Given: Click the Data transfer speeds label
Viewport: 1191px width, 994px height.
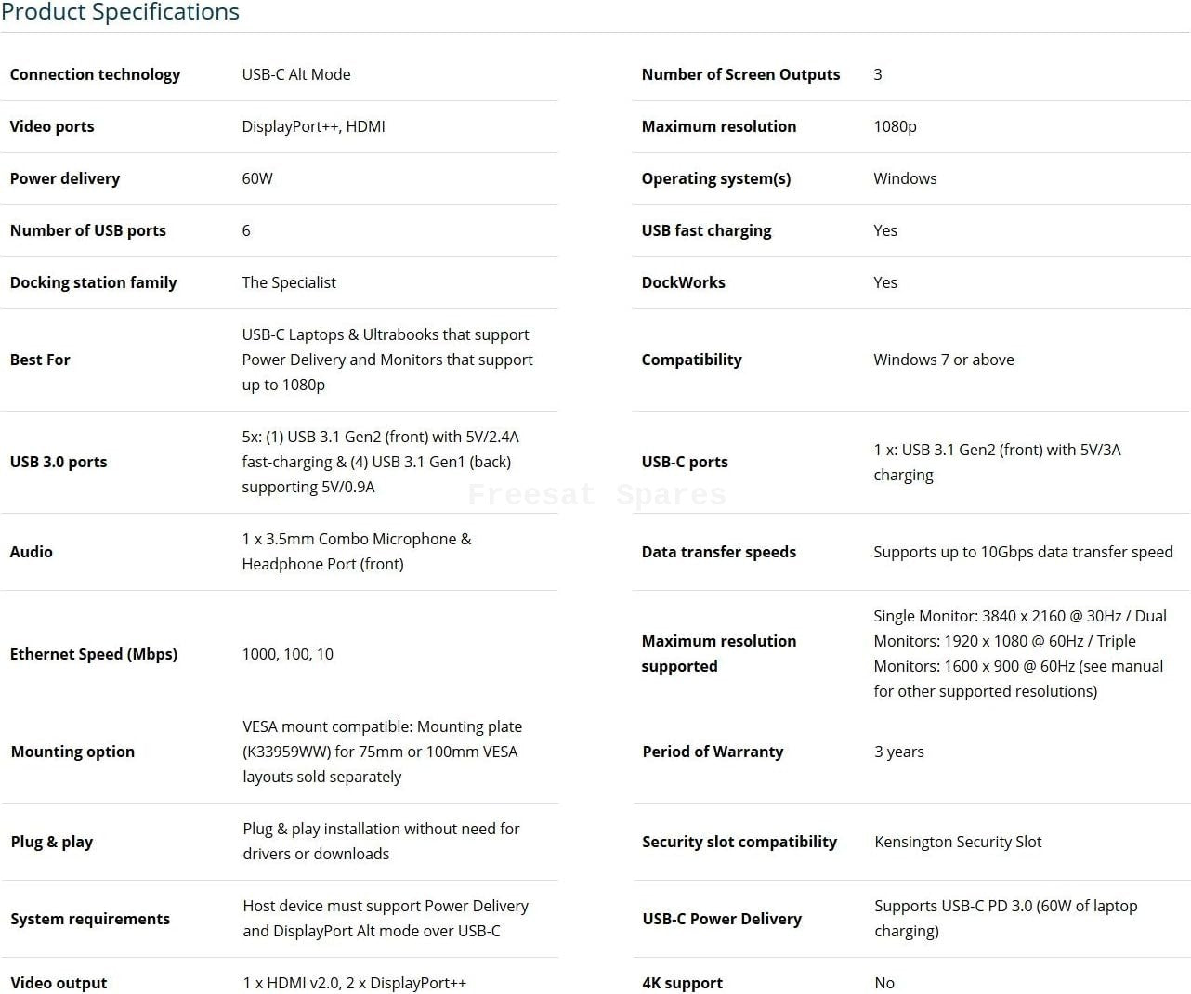Looking at the screenshot, I should point(718,552).
